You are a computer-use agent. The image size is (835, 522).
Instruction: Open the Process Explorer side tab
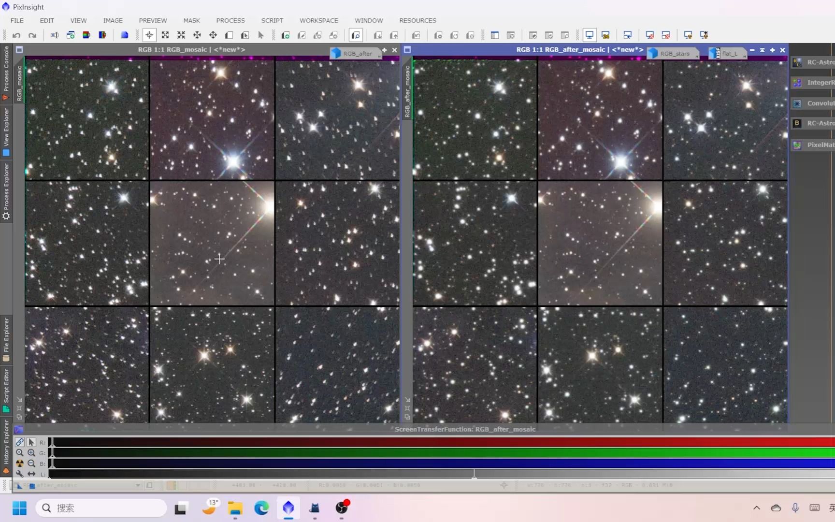[x=6, y=191]
